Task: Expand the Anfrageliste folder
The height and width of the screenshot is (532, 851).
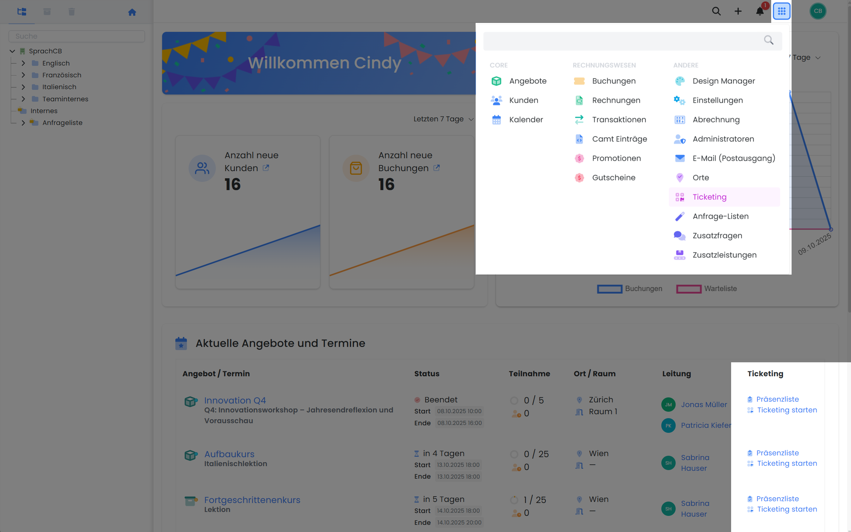Action: (x=23, y=123)
